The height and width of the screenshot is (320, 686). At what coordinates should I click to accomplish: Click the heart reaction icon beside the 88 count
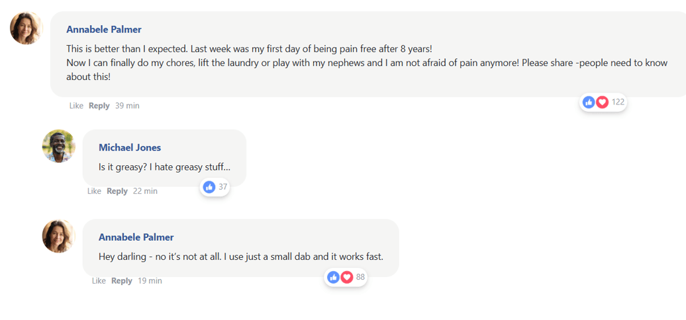pyautogui.click(x=346, y=277)
